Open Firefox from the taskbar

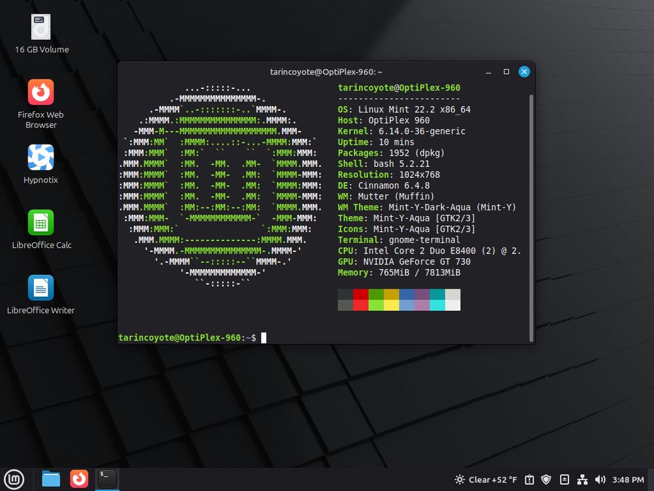[79, 479]
